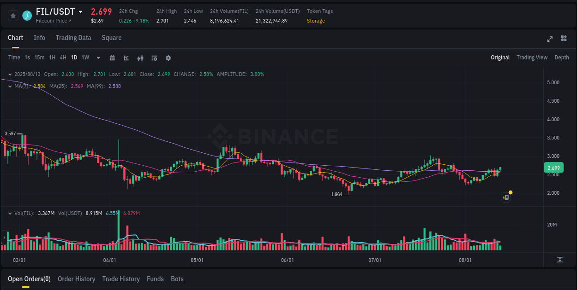Favorite FIL/USDT with the star icon

(x=12, y=15)
